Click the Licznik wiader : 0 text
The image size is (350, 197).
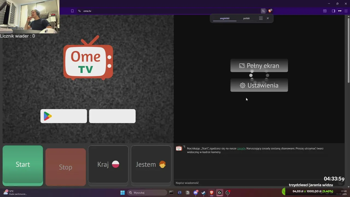[x=17, y=36]
